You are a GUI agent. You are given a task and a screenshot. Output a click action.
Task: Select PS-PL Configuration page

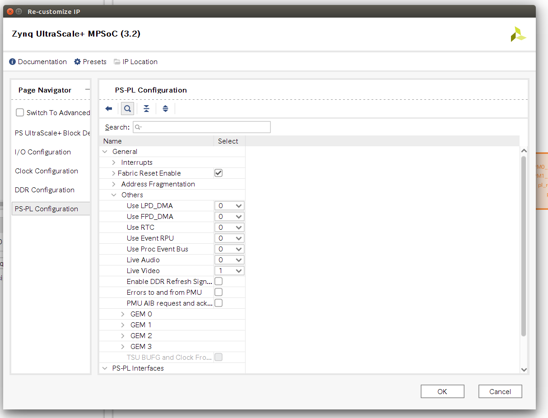[x=51, y=209]
